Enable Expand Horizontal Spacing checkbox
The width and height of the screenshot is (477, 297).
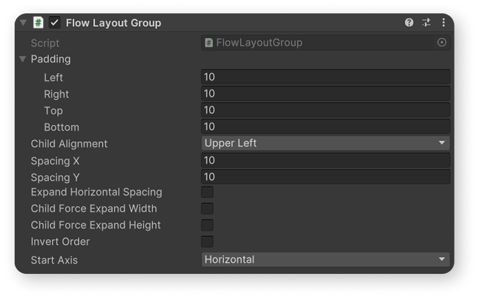pyautogui.click(x=207, y=192)
